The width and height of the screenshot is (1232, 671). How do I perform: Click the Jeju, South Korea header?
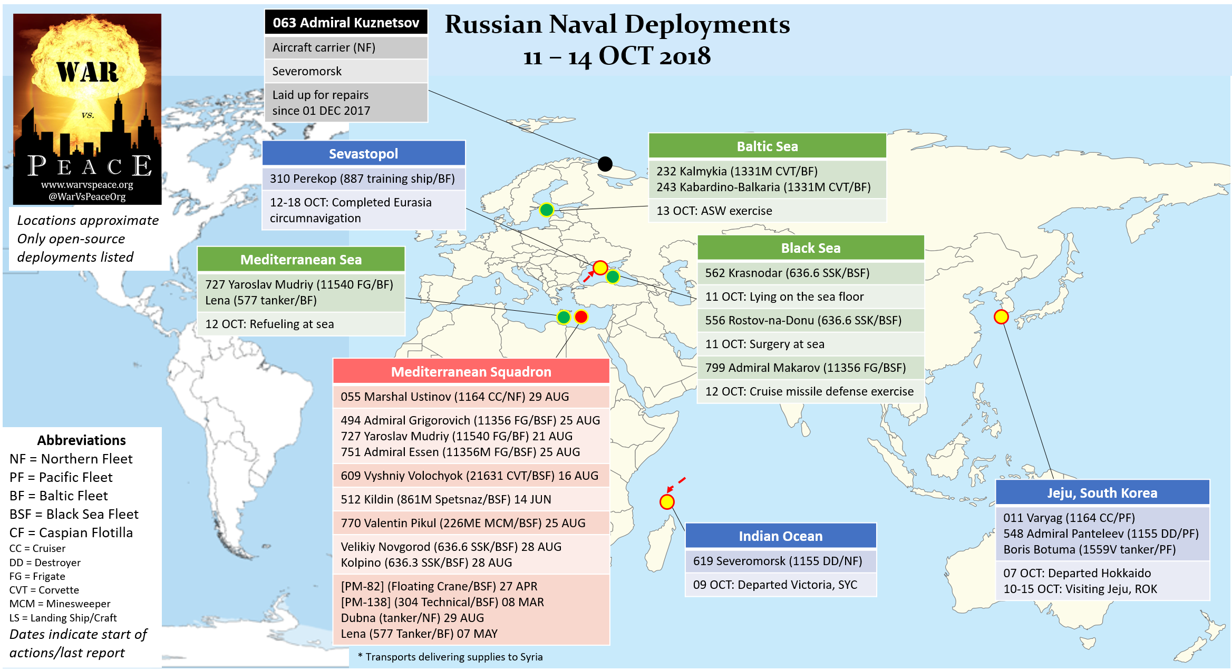tap(1102, 492)
